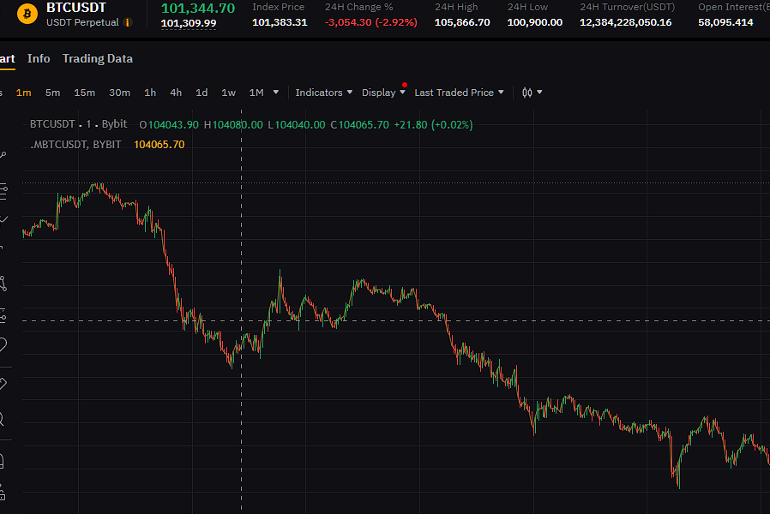Select the 1d timeframe
This screenshot has height=514, width=770.
click(202, 93)
